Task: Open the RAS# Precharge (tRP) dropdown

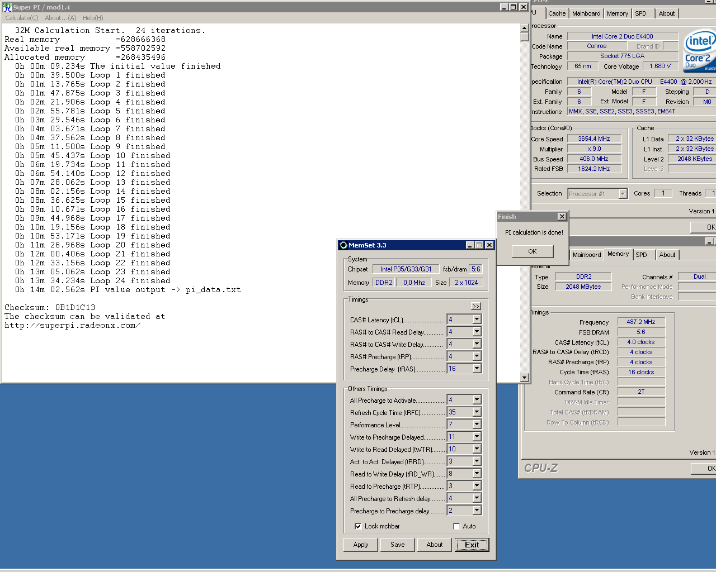Action: click(477, 356)
